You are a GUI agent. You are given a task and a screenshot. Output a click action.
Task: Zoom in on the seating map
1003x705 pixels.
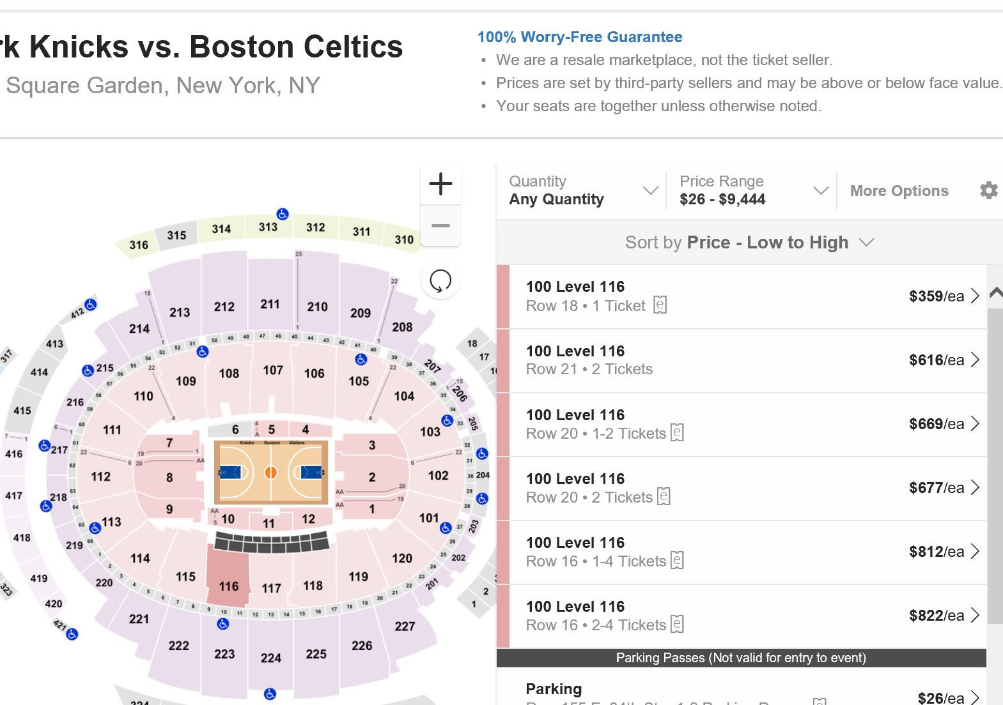pyautogui.click(x=440, y=185)
